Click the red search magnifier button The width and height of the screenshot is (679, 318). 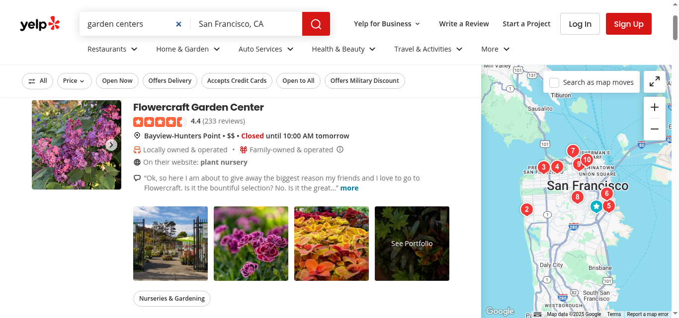pyautogui.click(x=316, y=24)
